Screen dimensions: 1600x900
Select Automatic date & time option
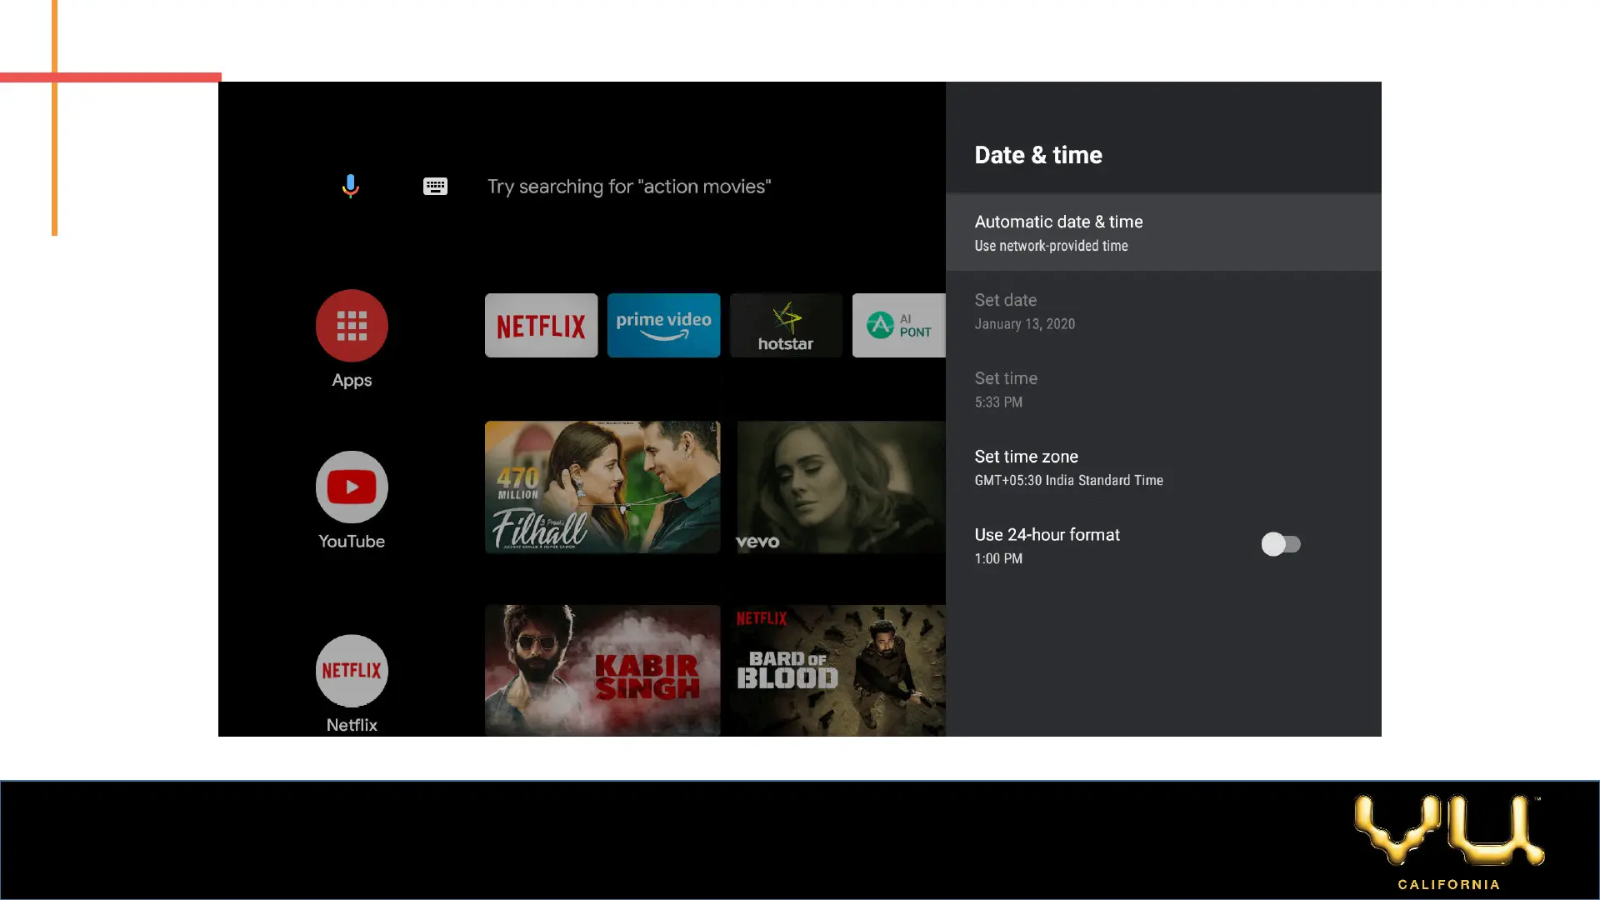(1162, 232)
